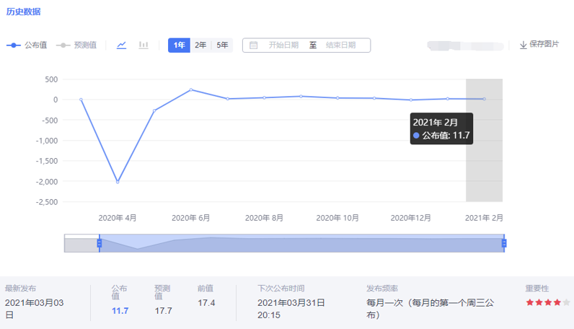Click the 2020年 10月 axis label

(x=337, y=218)
